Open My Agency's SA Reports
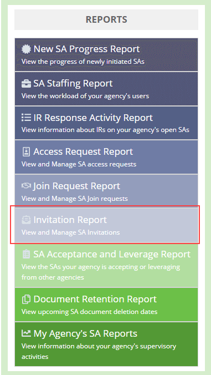Screen dimensions: 211x375 106,344
